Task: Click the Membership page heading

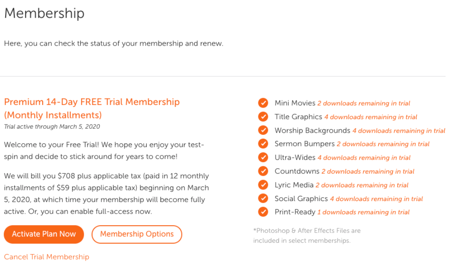Action: point(44,13)
